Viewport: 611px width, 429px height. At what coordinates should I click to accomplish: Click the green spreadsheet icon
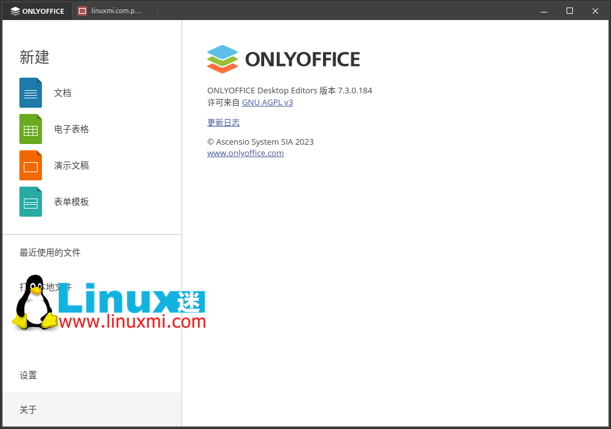(31, 129)
